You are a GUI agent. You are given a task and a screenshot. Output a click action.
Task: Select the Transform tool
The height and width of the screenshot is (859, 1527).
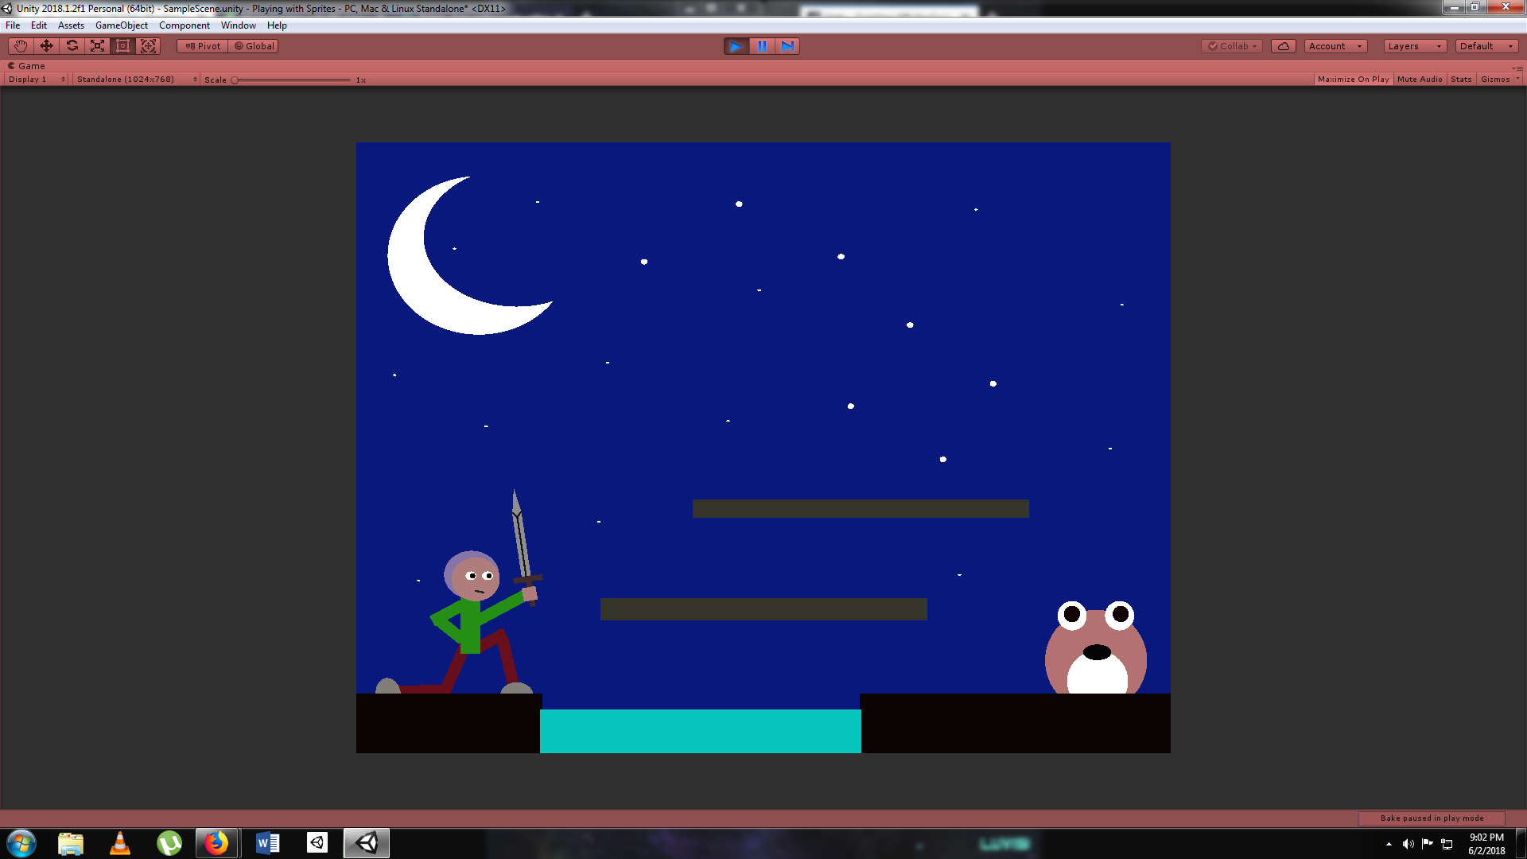(x=148, y=45)
